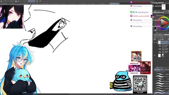169x95 pixels.
Task: Select the highlighted active layer thumbnail
Action: point(159,42)
